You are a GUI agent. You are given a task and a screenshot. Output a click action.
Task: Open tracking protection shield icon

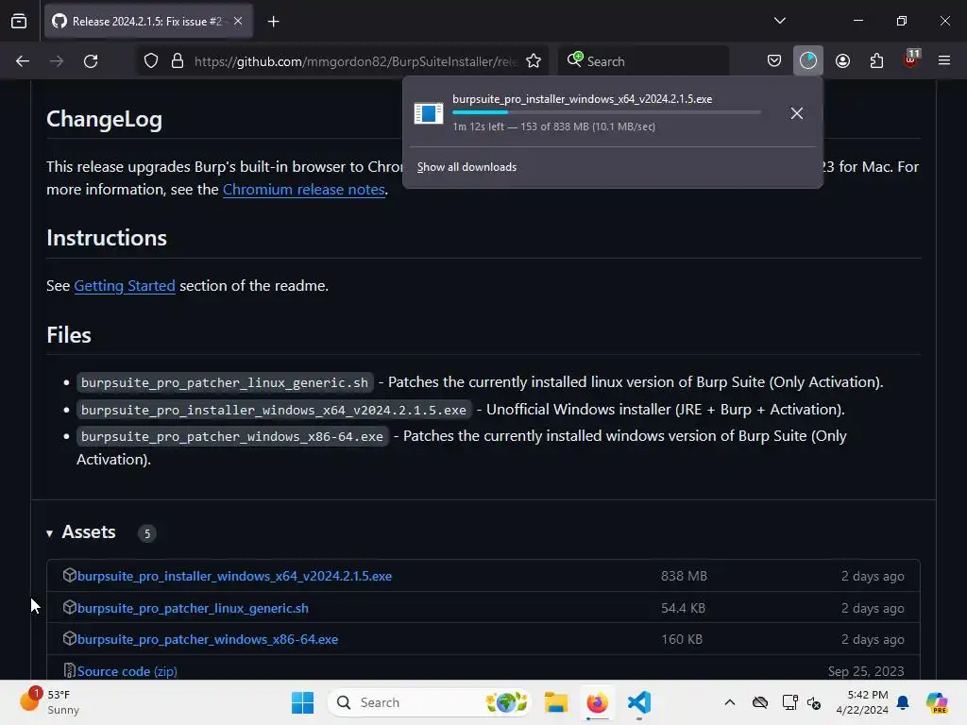click(151, 61)
